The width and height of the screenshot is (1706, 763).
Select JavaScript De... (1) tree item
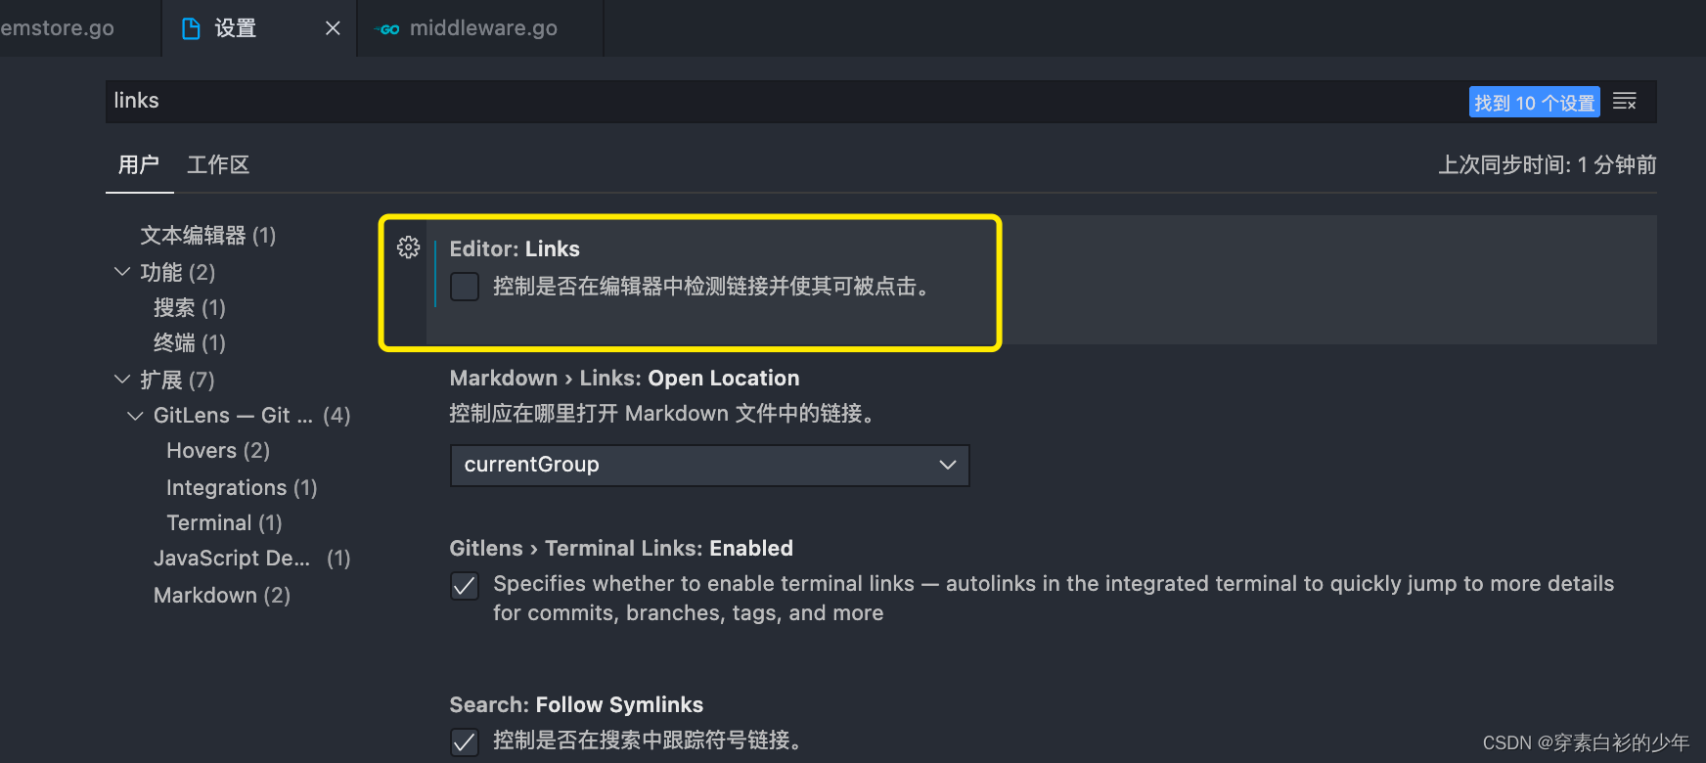coord(251,559)
